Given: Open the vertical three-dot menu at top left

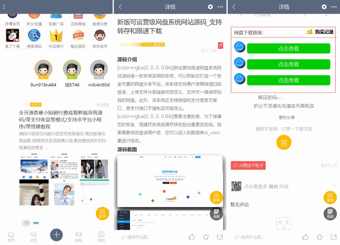Looking at the screenshot, I should 4,6.
